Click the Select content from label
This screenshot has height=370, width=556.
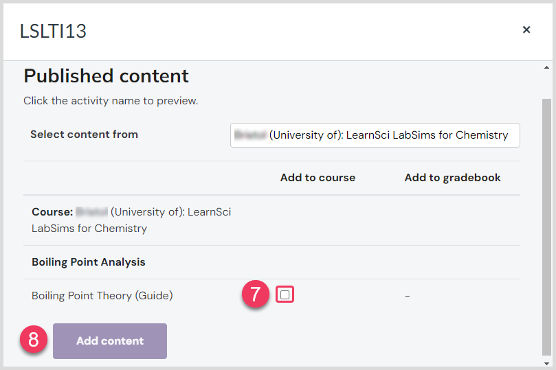(84, 135)
